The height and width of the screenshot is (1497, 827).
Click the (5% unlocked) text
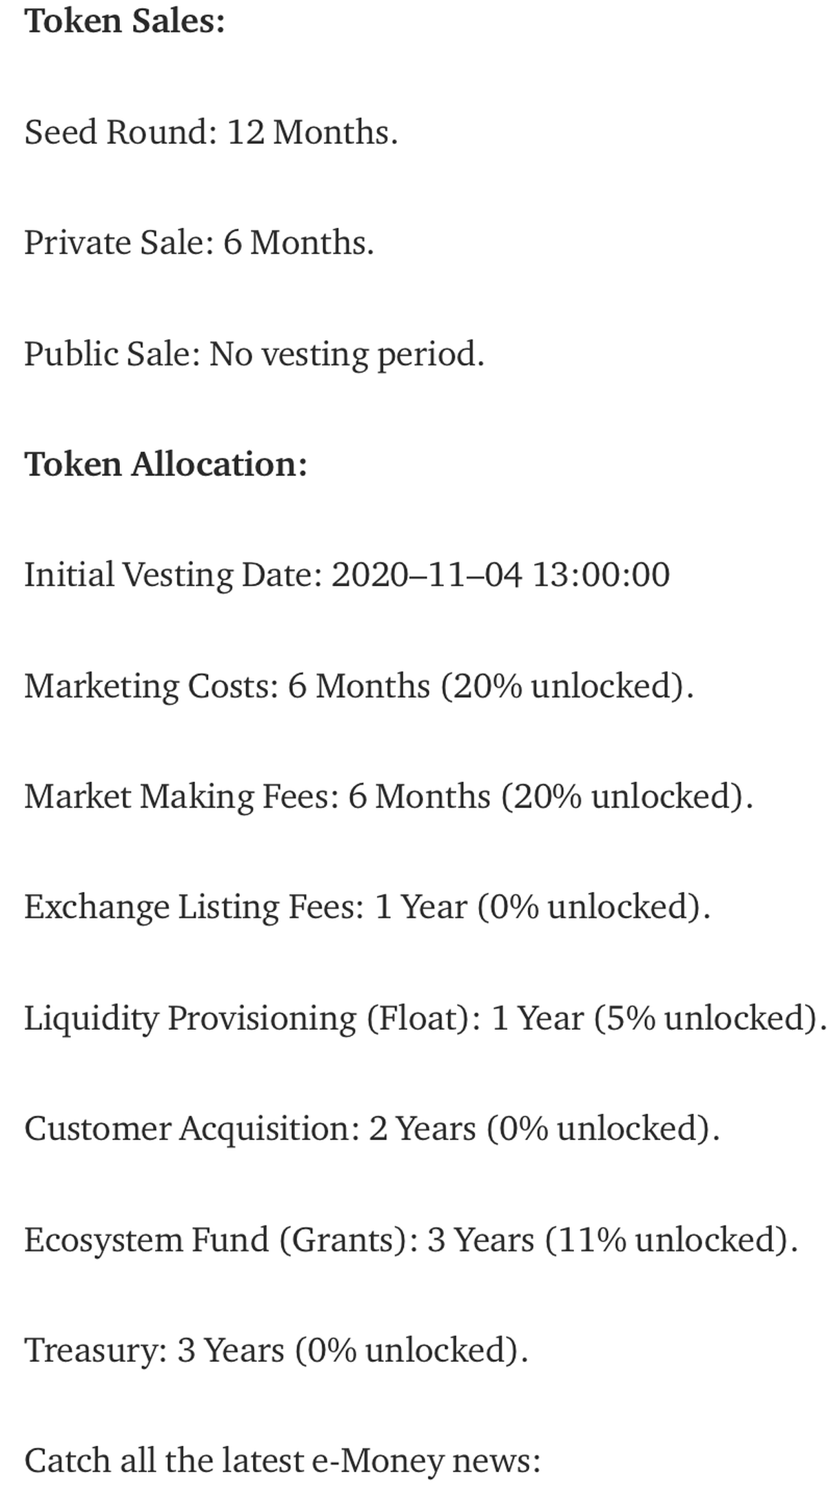(710, 1018)
